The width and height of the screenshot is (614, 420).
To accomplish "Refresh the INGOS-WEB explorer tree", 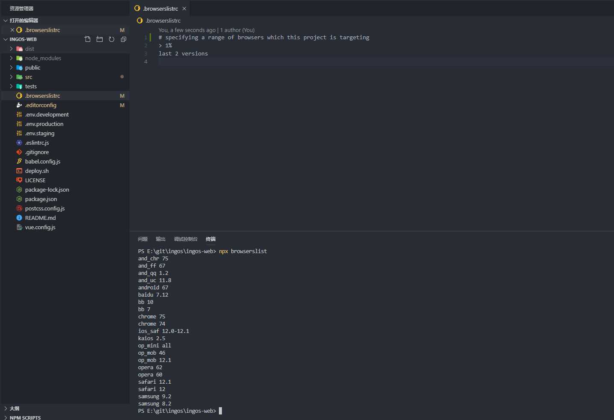I will tap(112, 39).
